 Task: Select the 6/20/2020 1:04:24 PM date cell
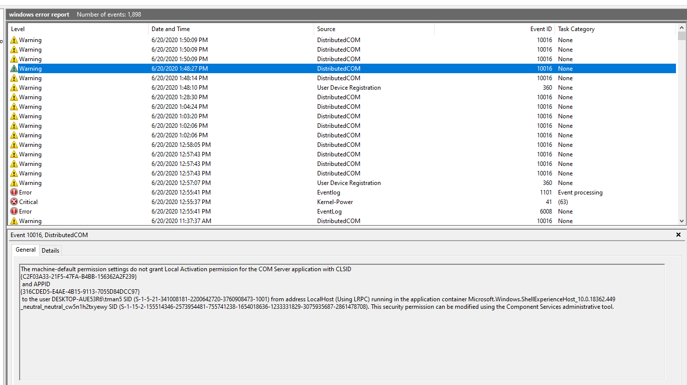tap(180, 107)
